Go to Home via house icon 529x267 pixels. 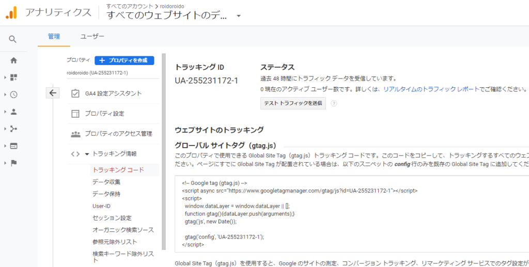point(13,61)
